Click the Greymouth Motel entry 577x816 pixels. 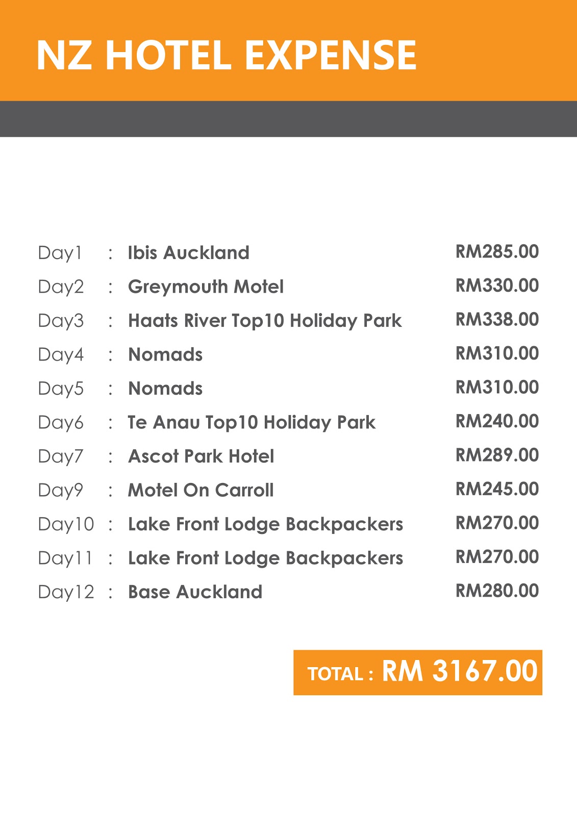click(x=206, y=287)
